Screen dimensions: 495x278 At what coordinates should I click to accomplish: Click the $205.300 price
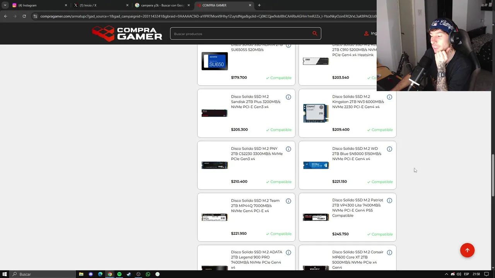click(239, 130)
